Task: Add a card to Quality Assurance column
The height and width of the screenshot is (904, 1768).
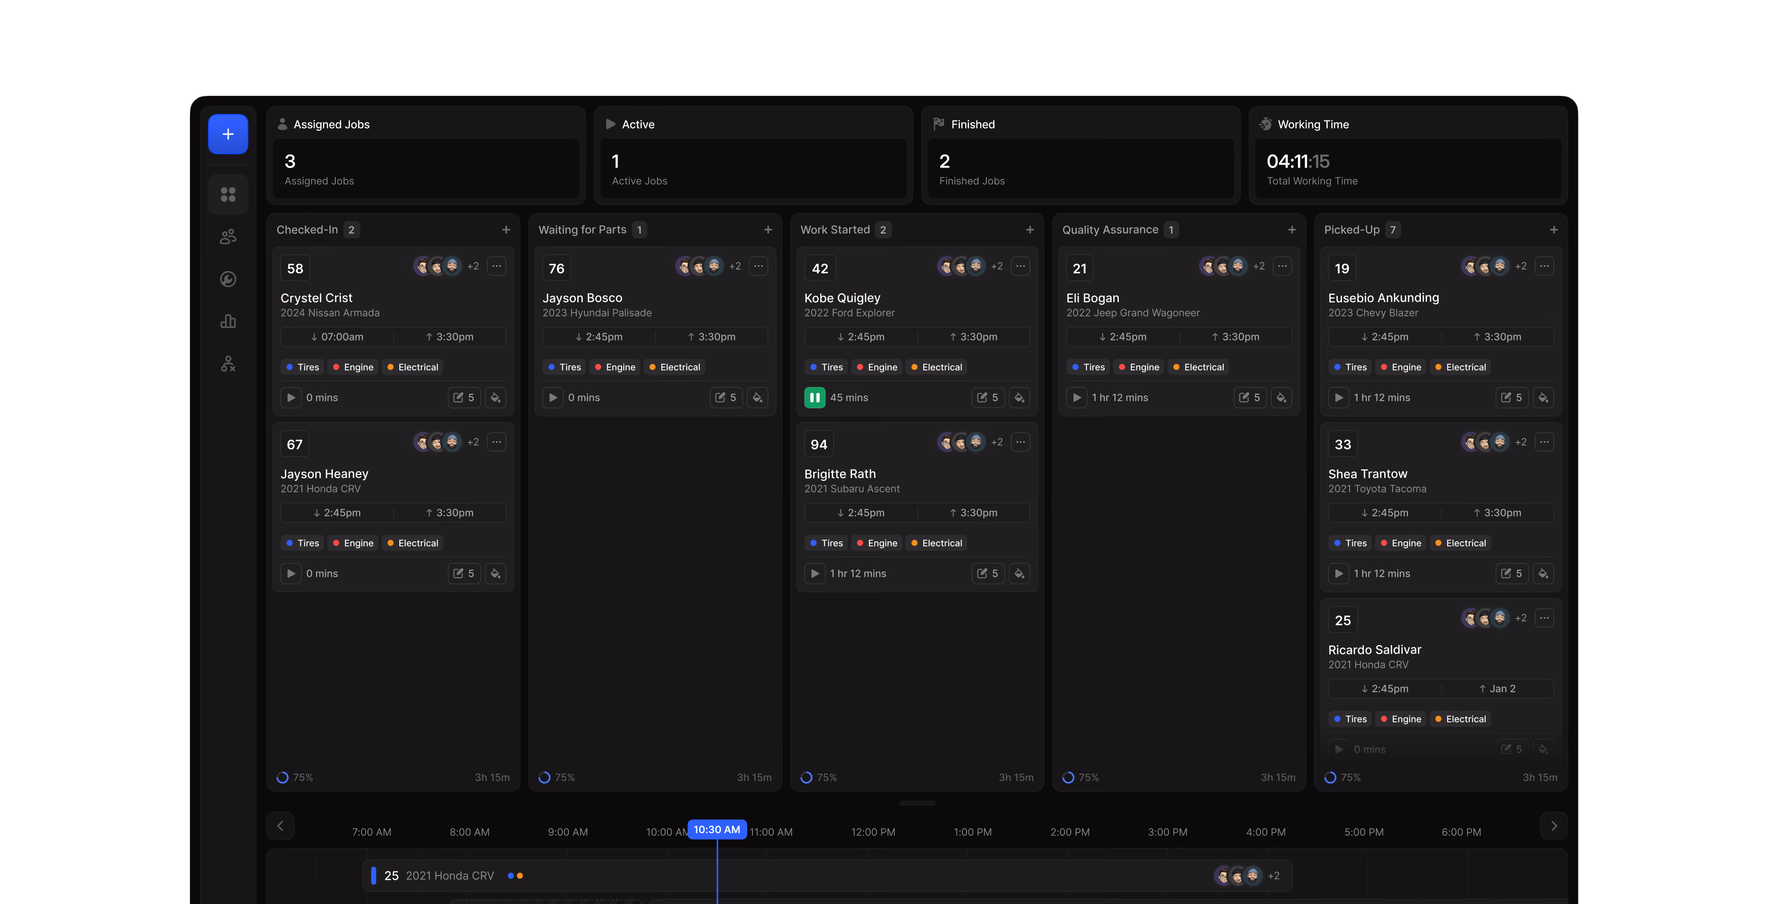Action: [x=1291, y=230]
